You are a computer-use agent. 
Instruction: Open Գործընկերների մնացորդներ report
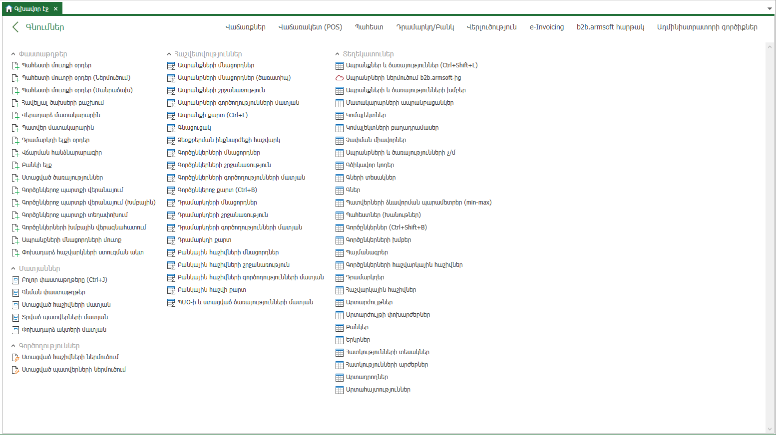(219, 153)
